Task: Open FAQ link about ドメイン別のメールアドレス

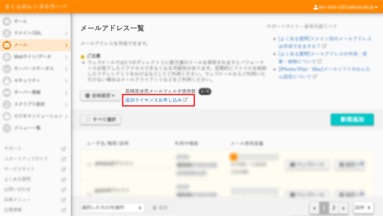Action: [325, 42]
